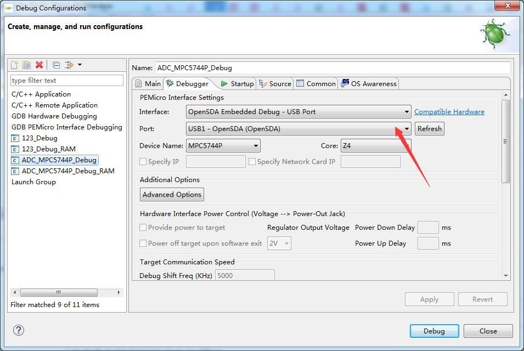Switch to the OS Awareness tab

[x=369, y=83]
